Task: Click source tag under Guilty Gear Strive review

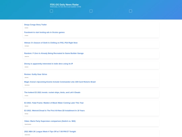Action: pos(27,77)
